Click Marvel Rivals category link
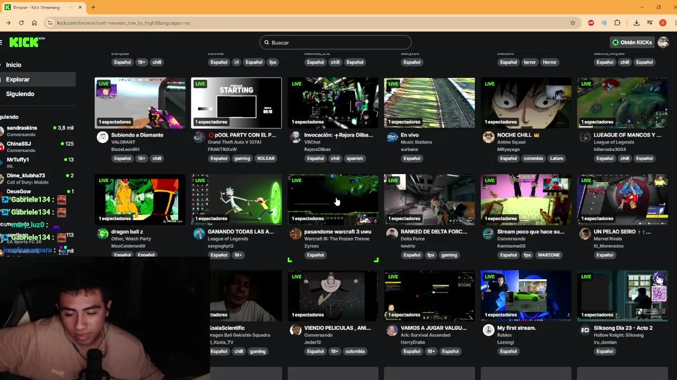This screenshot has width=677, height=380. pyautogui.click(x=608, y=239)
